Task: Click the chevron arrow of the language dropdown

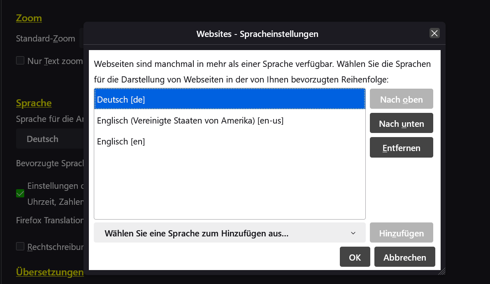Action: tap(353, 233)
